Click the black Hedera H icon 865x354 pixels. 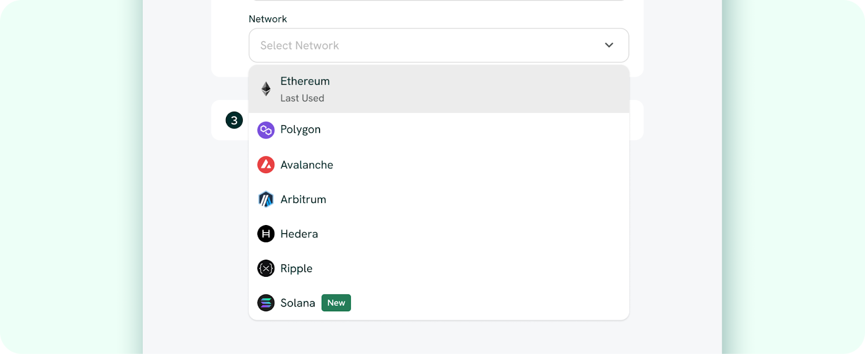pos(266,234)
